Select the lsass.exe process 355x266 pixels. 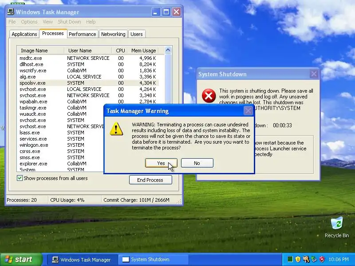click(61, 133)
